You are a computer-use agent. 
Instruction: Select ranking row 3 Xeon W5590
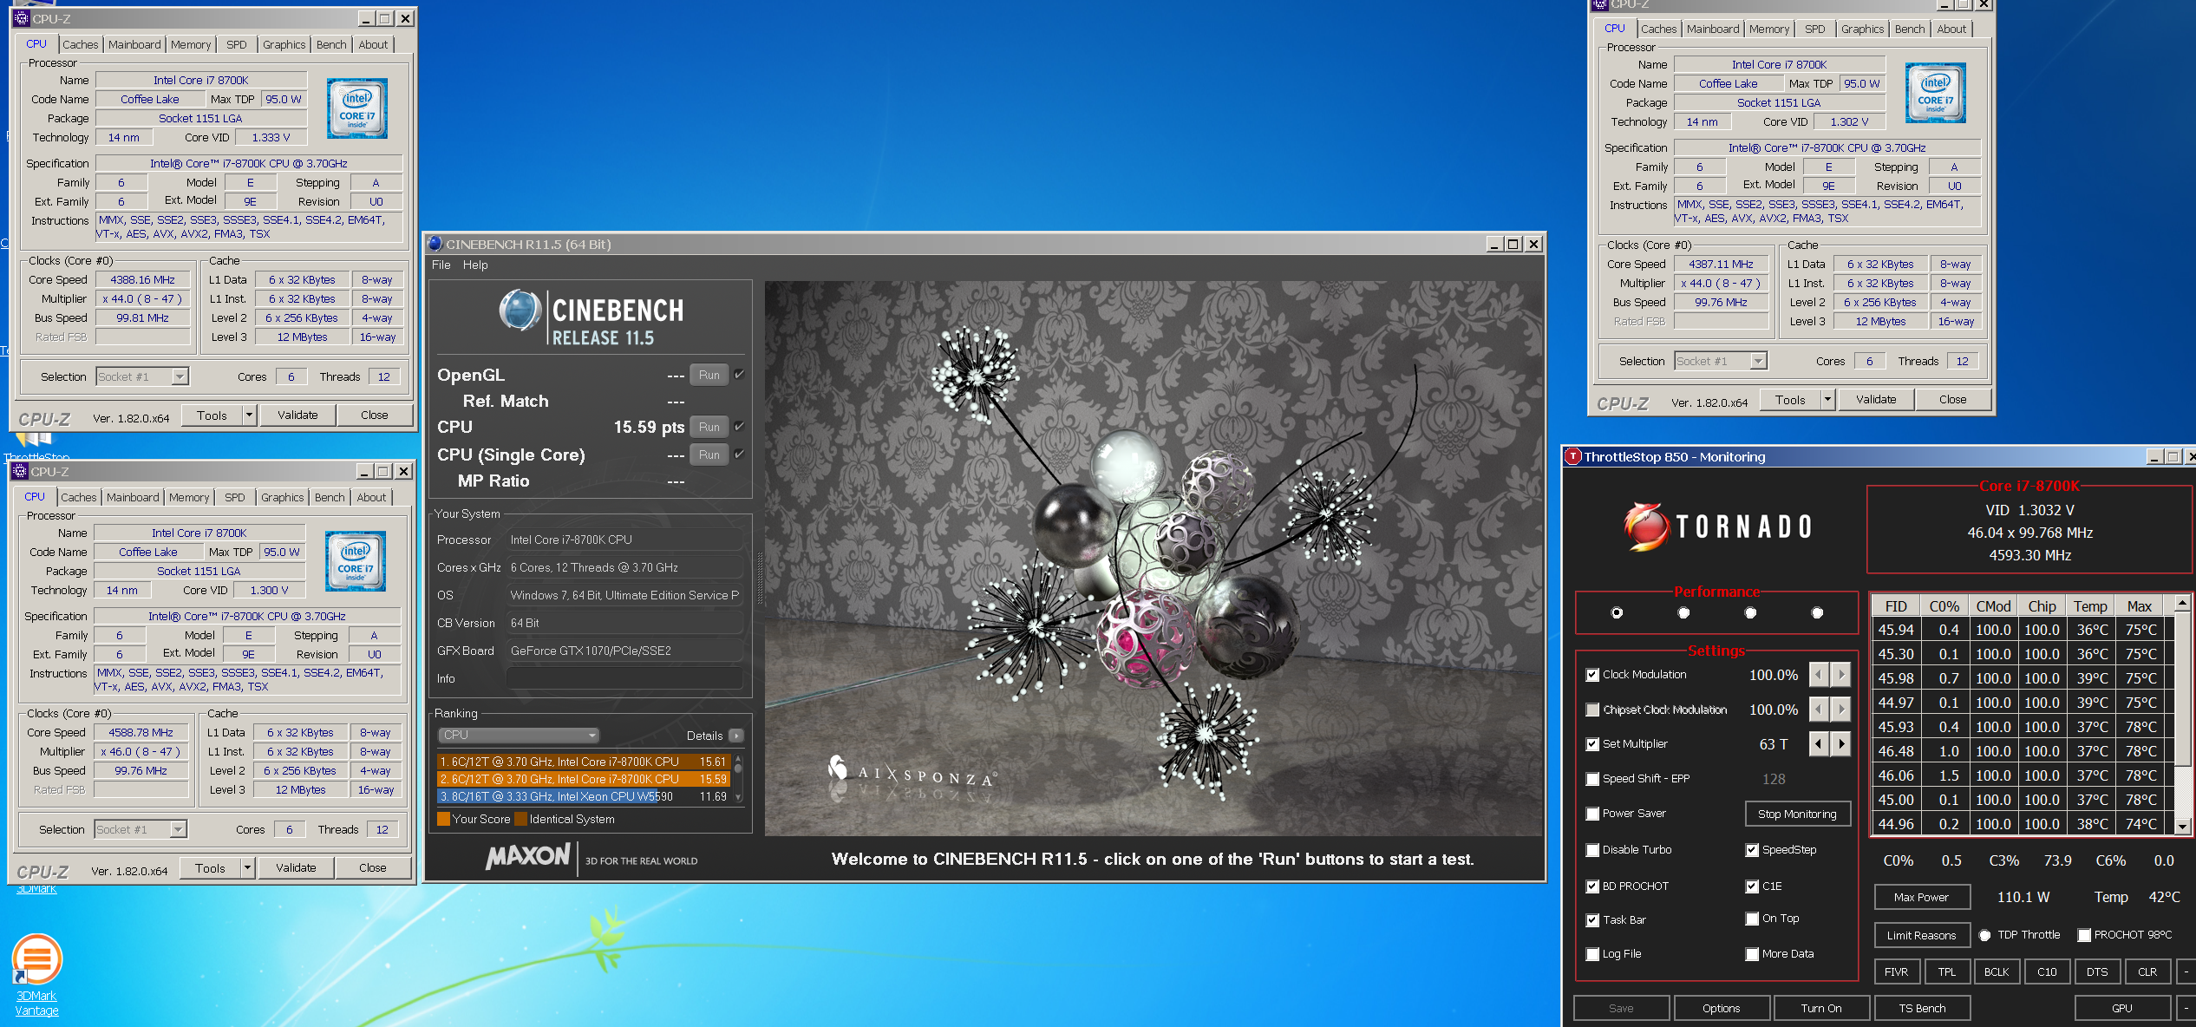(x=584, y=796)
